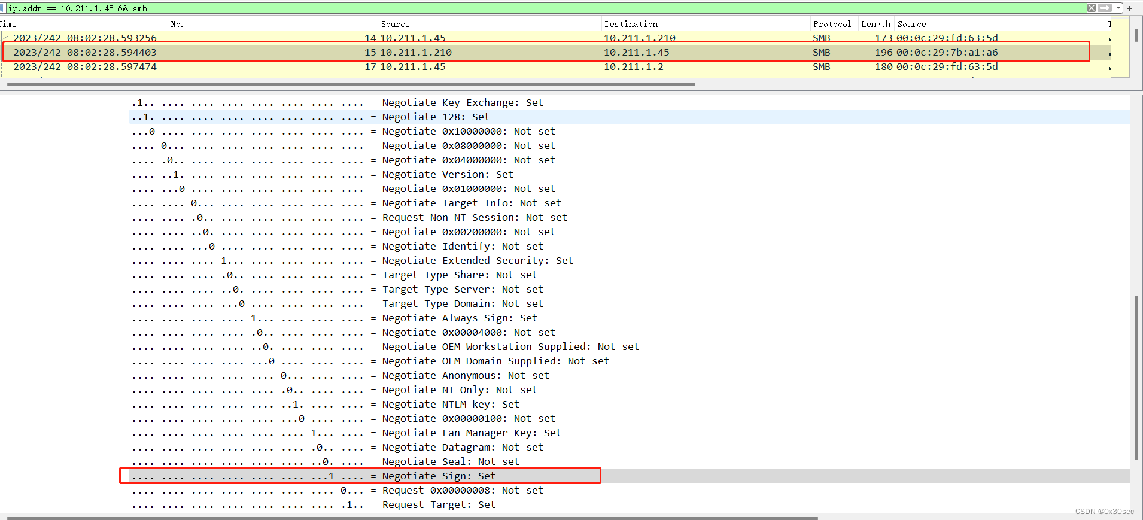Viewport: 1143px width, 520px height.
Task: Click the packet list vertical scrollbar thumb
Action: tap(1136, 35)
